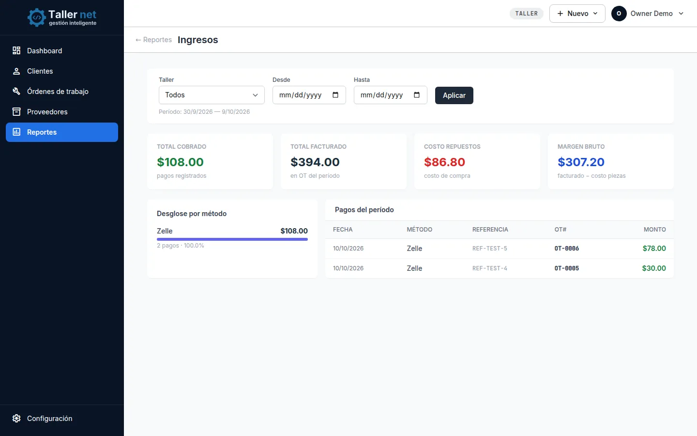
Task: Click the OT-0006 order number
Action: point(567,249)
